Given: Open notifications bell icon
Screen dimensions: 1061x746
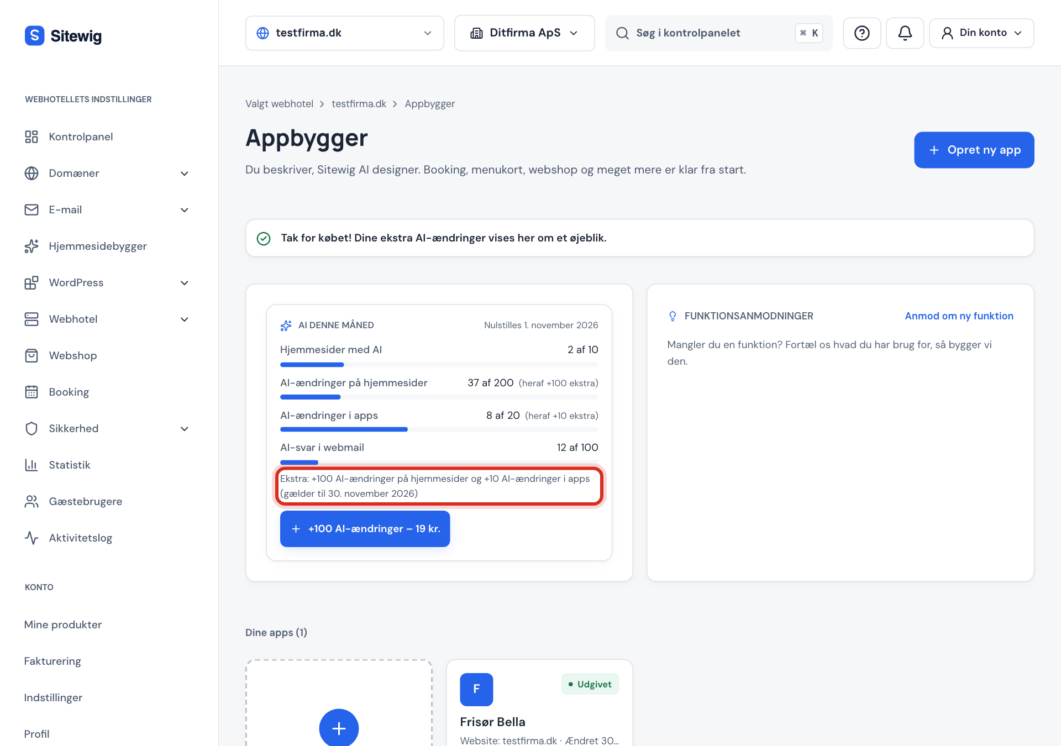Looking at the screenshot, I should point(905,33).
